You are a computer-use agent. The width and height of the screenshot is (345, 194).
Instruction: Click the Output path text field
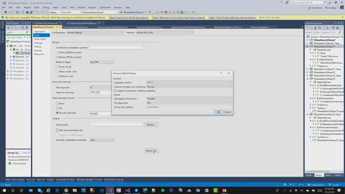tap(116, 124)
